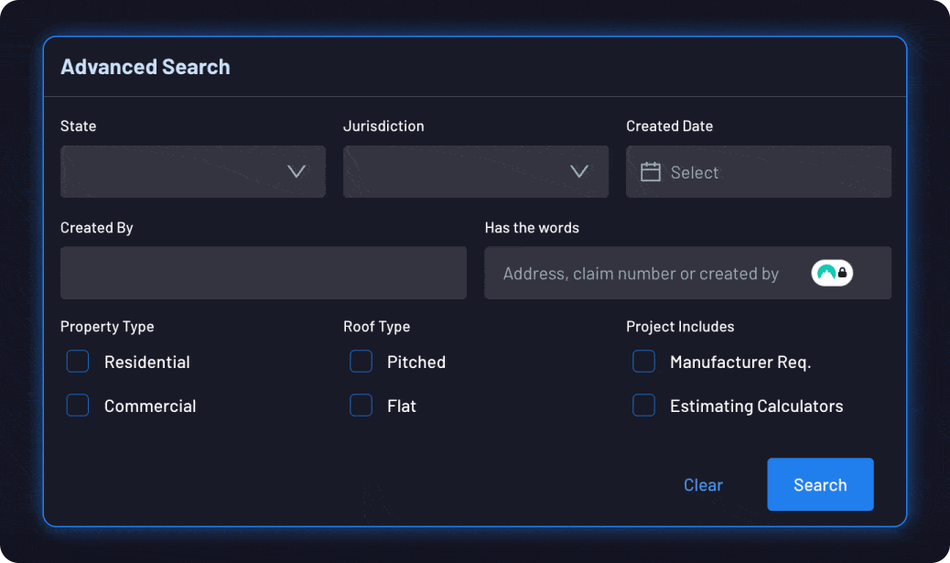Open the calendar icon in Created Date
This screenshot has height=563, width=950.
pyautogui.click(x=650, y=172)
